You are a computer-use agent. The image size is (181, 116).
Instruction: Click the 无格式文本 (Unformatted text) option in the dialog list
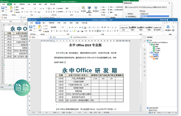click(x=155, y=14)
